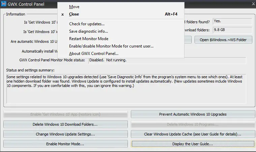Click Display the User Guide button
This screenshot has height=152, width=256.
[x=193, y=144]
